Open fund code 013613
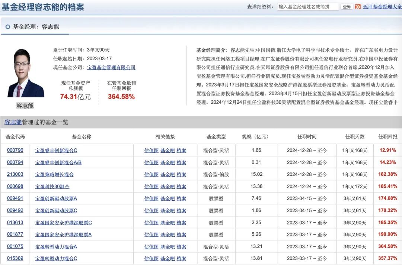This screenshot has height=265, width=402. [x=15, y=223]
